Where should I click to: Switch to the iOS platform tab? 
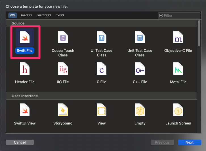[12, 15]
